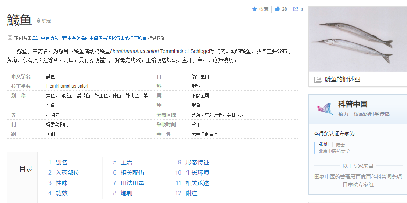The height and width of the screenshot is (203, 407).
Task: Click the thumbs-up like icon
Action: 277,9
